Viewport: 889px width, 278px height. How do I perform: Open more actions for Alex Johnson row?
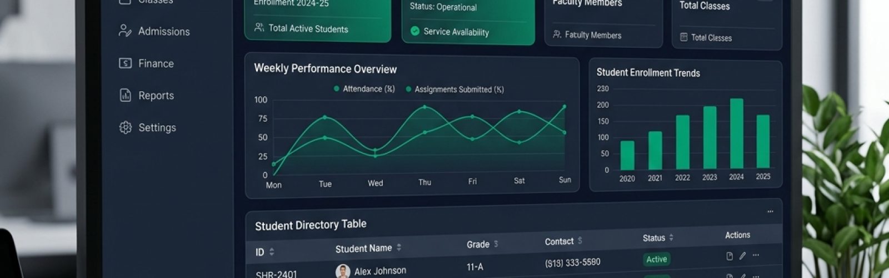coord(756,256)
